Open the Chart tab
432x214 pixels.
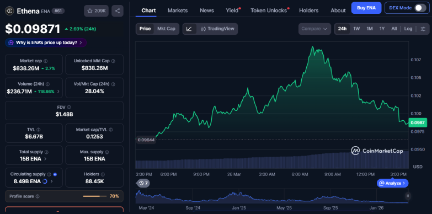148,10
